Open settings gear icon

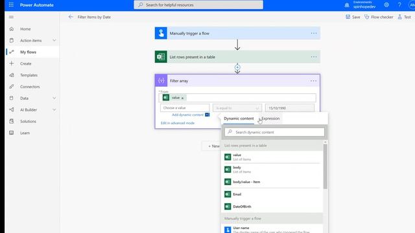(386, 5)
